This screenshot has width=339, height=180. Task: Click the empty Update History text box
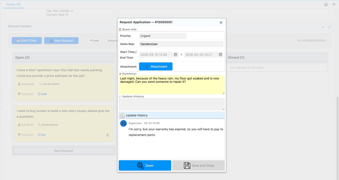coord(171,104)
